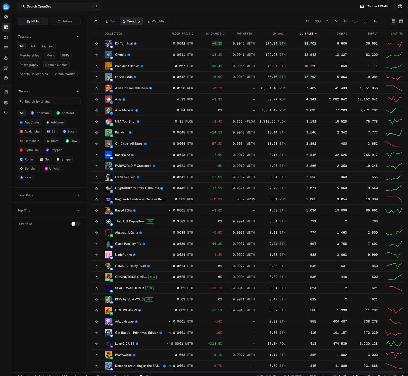This screenshot has width=408, height=376.
Task: Collapse the Chains filter section
Action: (x=78, y=91)
